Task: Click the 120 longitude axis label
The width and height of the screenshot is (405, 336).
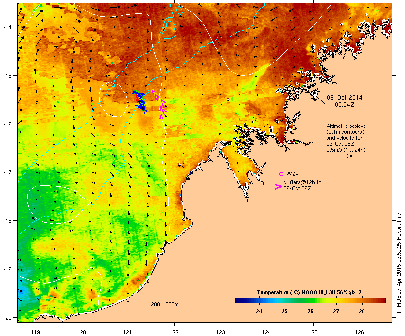Action: tap(82, 332)
